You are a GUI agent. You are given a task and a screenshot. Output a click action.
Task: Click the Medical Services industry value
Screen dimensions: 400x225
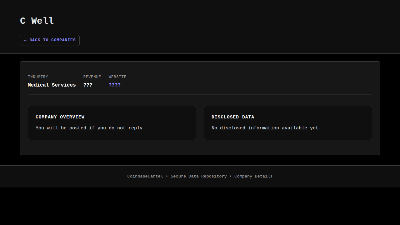pos(52,85)
